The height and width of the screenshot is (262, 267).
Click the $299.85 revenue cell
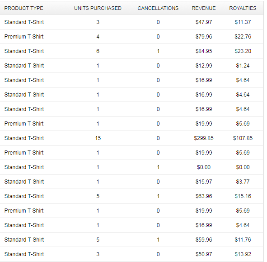click(x=204, y=138)
